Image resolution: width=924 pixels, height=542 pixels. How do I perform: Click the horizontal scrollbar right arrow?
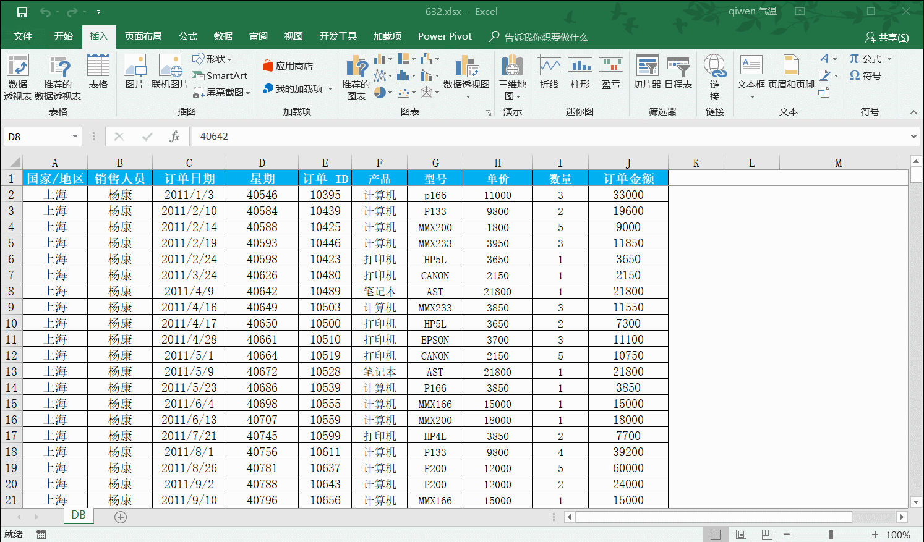(x=902, y=517)
